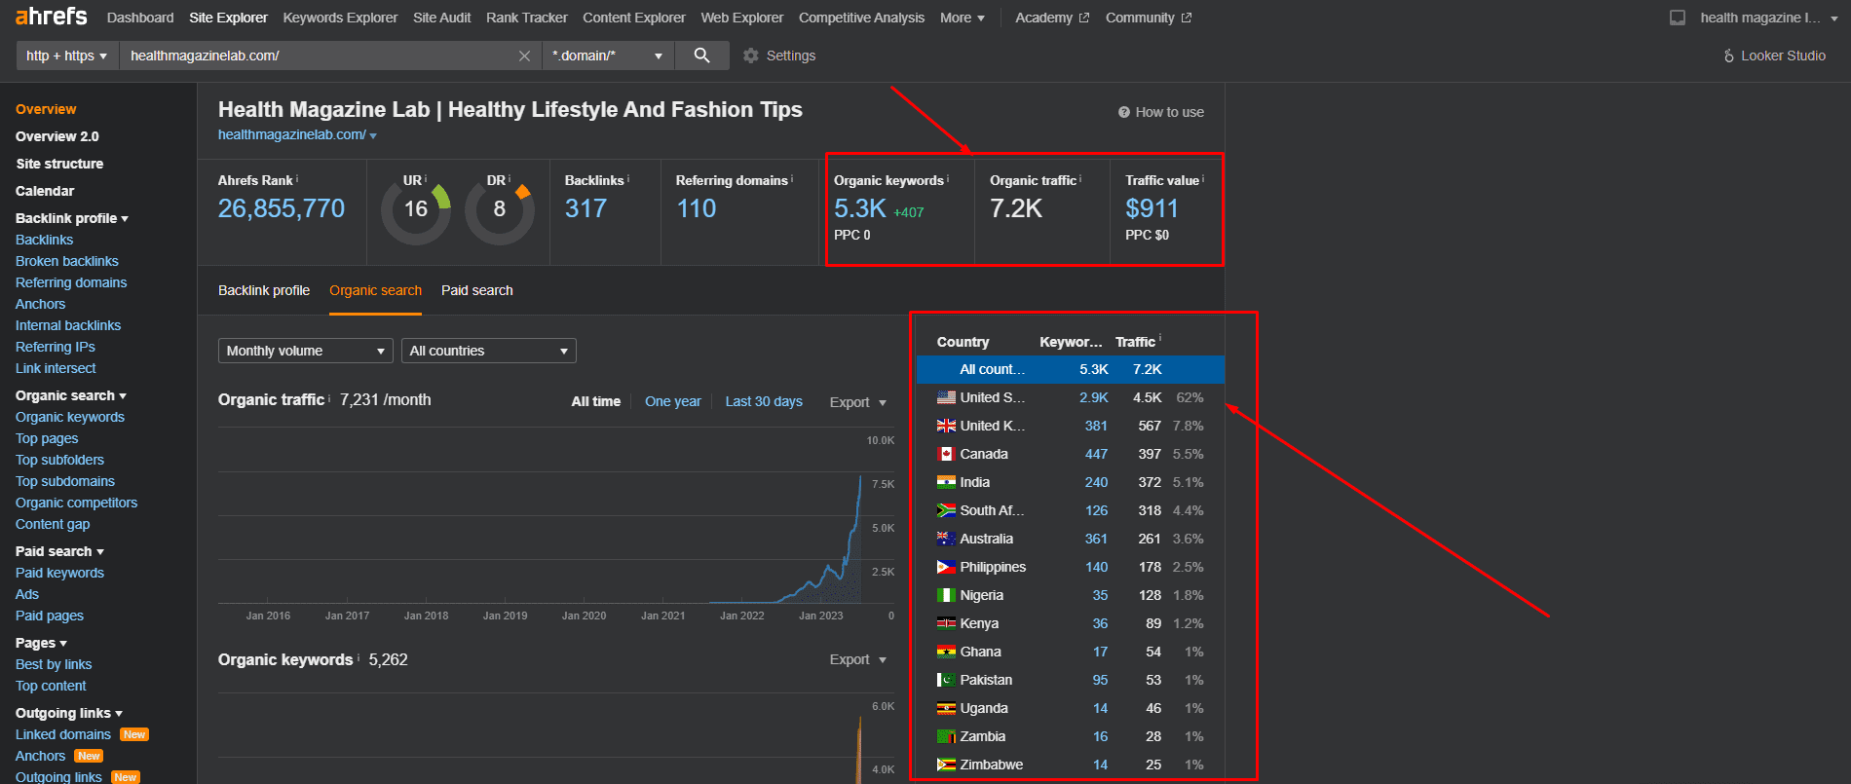Open the Community external link

click(1149, 18)
